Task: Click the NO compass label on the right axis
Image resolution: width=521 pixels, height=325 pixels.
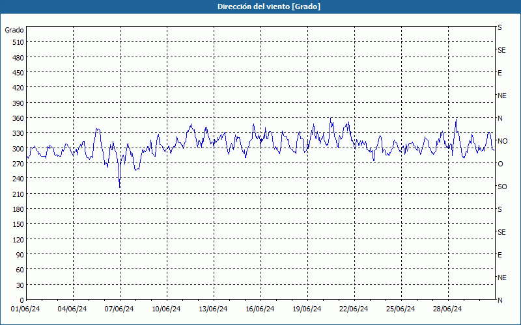Action: pyautogui.click(x=502, y=141)
